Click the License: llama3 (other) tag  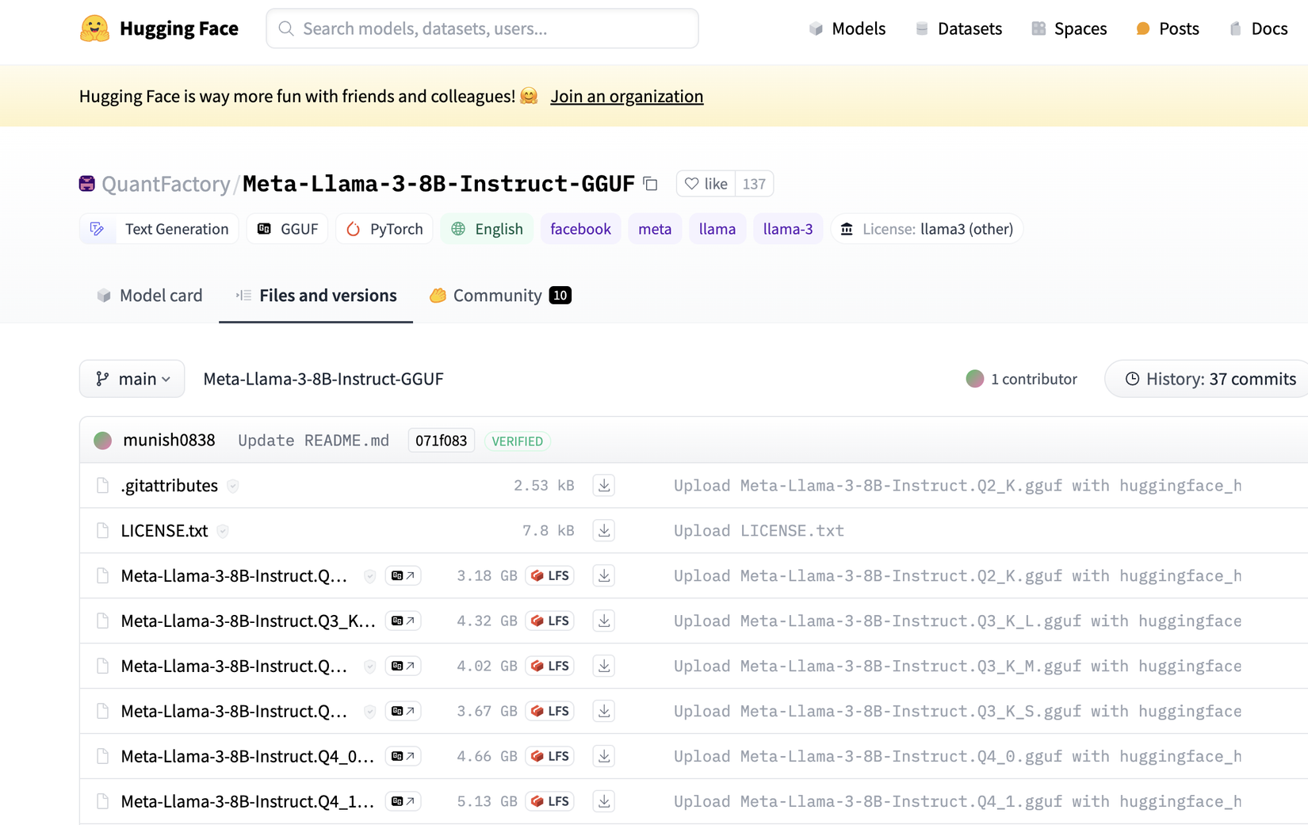[x=927, y=229]
